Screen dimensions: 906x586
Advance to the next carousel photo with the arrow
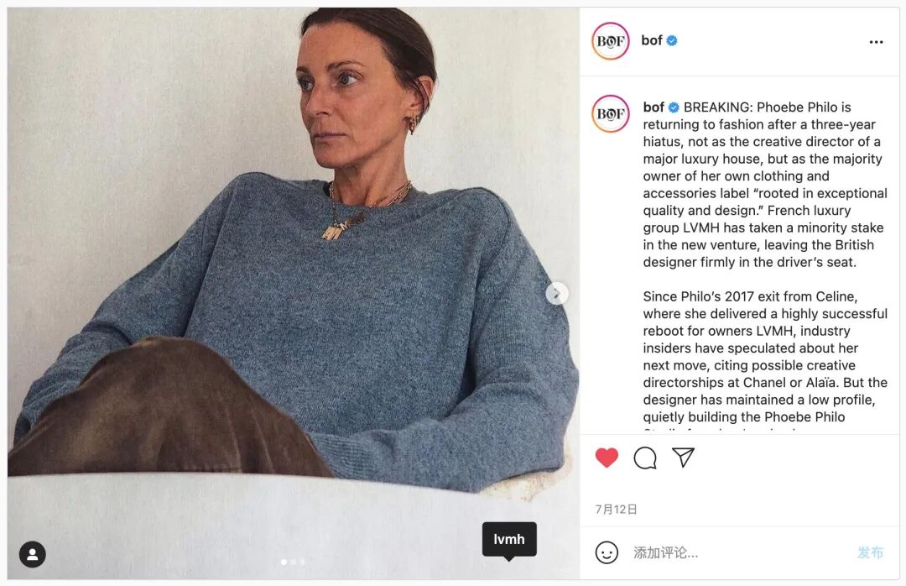tap(556, 293)
